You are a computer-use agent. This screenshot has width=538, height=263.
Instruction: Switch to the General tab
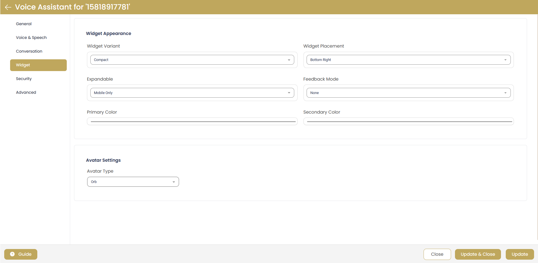click(24, 24)
